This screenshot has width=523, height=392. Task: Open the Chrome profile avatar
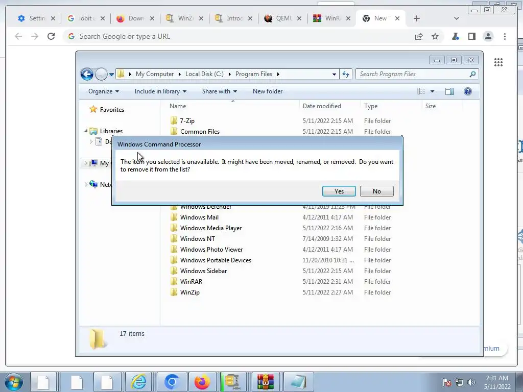(x=488, y=36)
